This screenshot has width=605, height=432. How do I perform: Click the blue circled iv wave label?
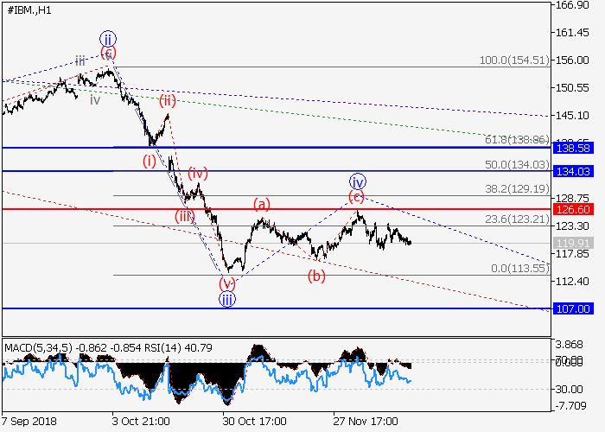point(358,181)
